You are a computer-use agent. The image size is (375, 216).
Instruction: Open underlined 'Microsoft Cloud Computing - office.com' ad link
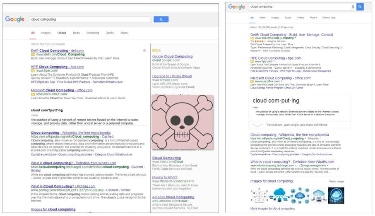point(61,91)
